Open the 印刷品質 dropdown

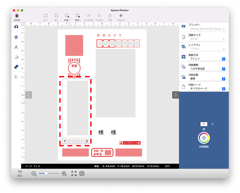tap(207, 79)
